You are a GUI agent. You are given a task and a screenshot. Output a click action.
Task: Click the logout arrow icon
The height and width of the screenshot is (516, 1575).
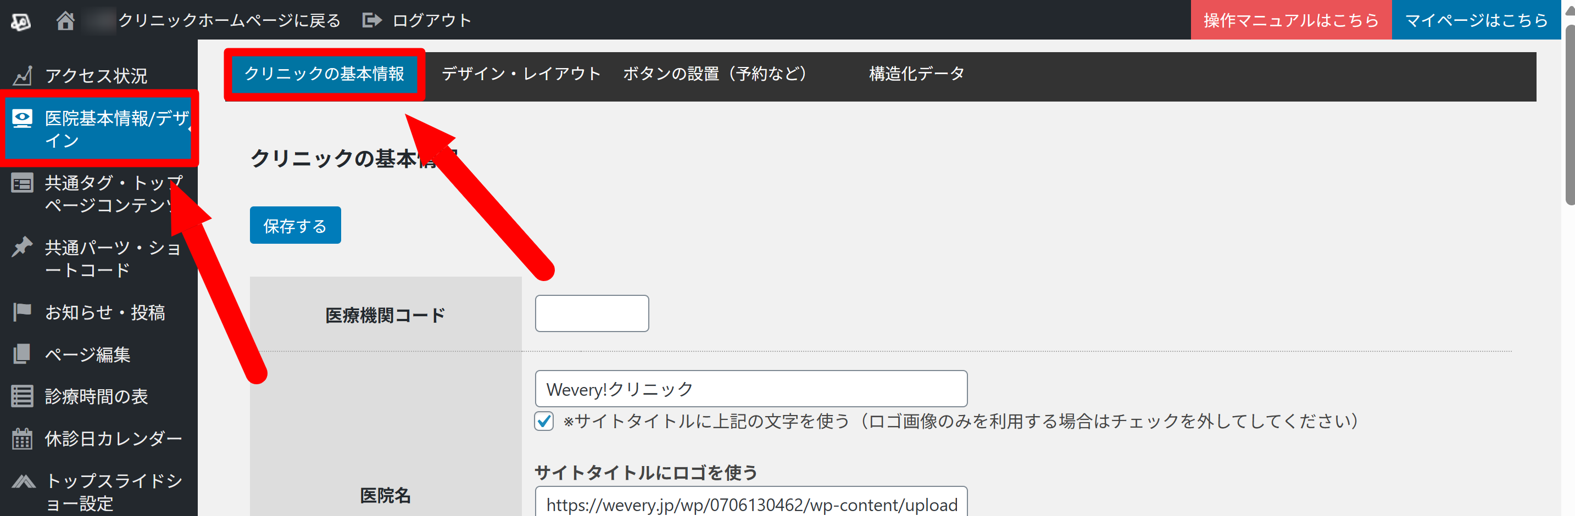point(371,21)
